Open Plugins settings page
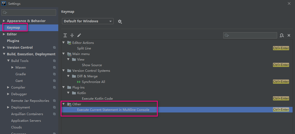The image size is (295, 134). click(x=13, y=41)
